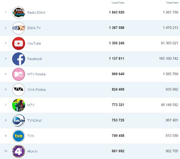
Task: Click the ESKA TV logo icon
Action: (18, 28)
